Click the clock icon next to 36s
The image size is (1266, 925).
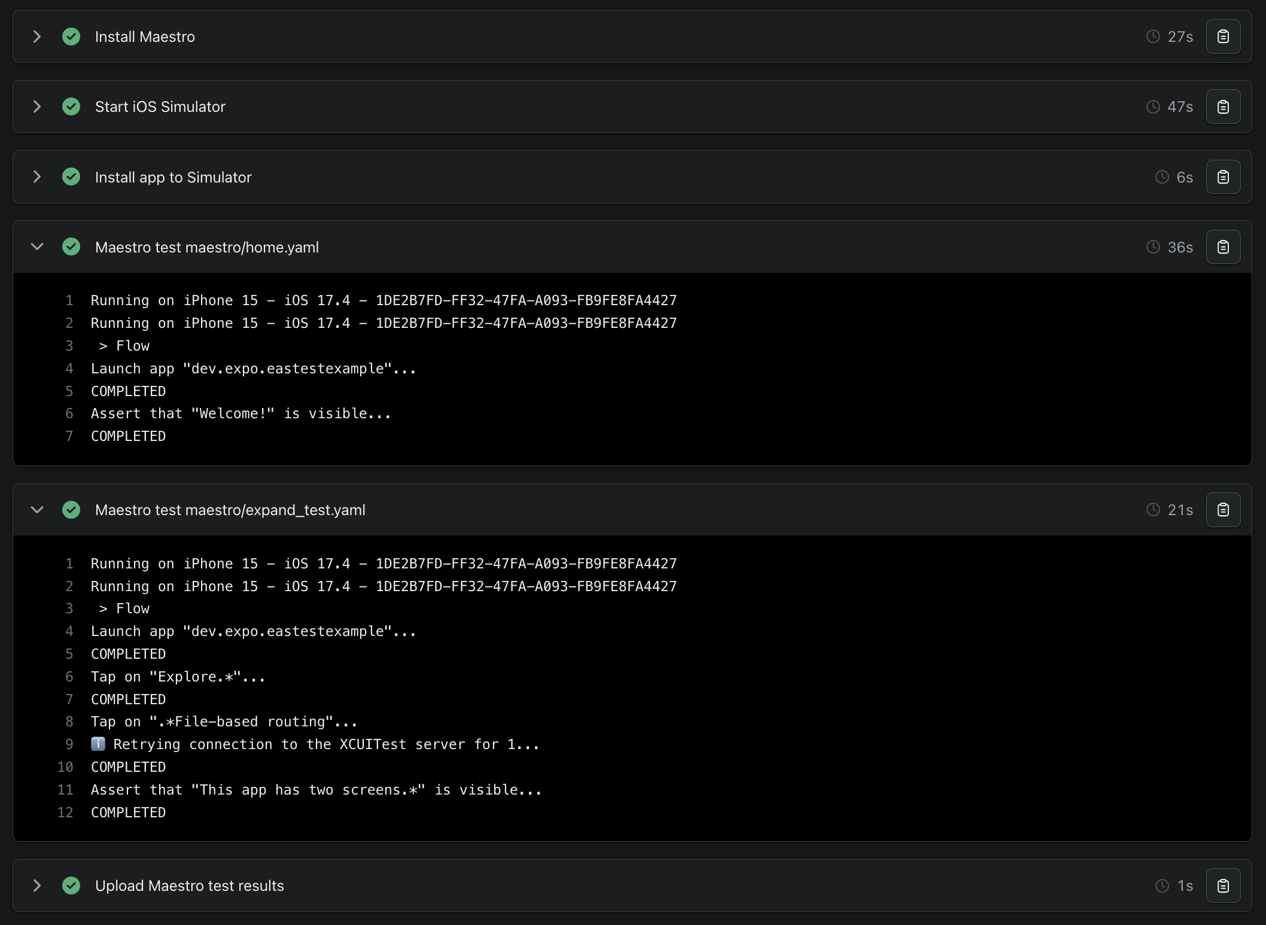coord(1154,247)
